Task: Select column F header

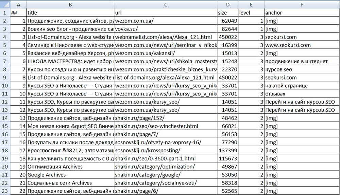Action: pos(302,4)
